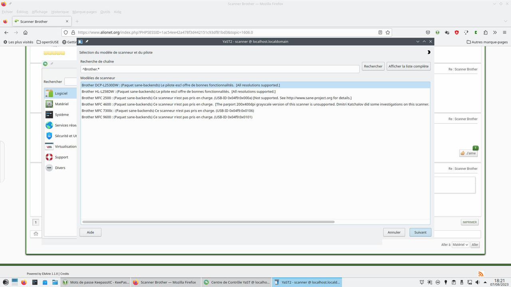The height and width of the screenshot is (287, 511).
Task: Open Divers category in YaST control center
Action: [x=61, y=168]
